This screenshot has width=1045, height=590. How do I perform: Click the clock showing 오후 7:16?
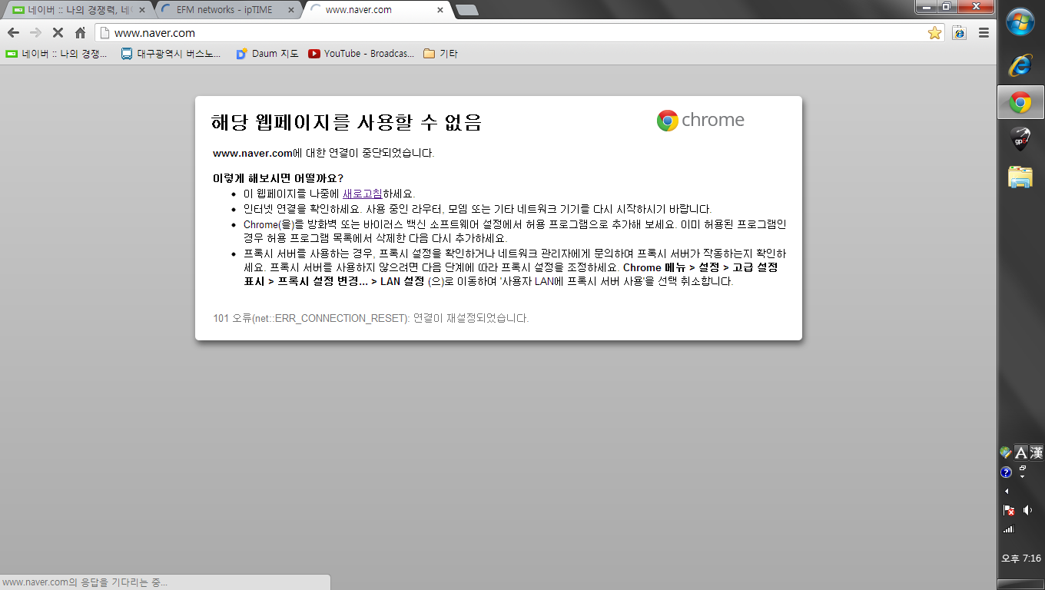1020,559
